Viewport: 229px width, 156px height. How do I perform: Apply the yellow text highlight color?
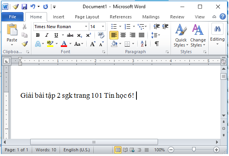click(50, 44)
